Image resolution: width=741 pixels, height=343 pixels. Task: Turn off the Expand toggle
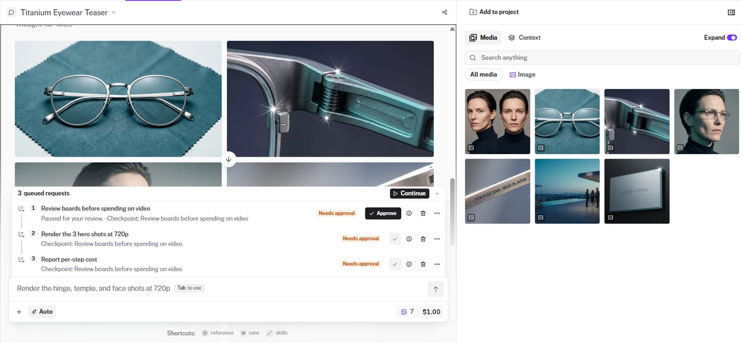tap(731, 38)
